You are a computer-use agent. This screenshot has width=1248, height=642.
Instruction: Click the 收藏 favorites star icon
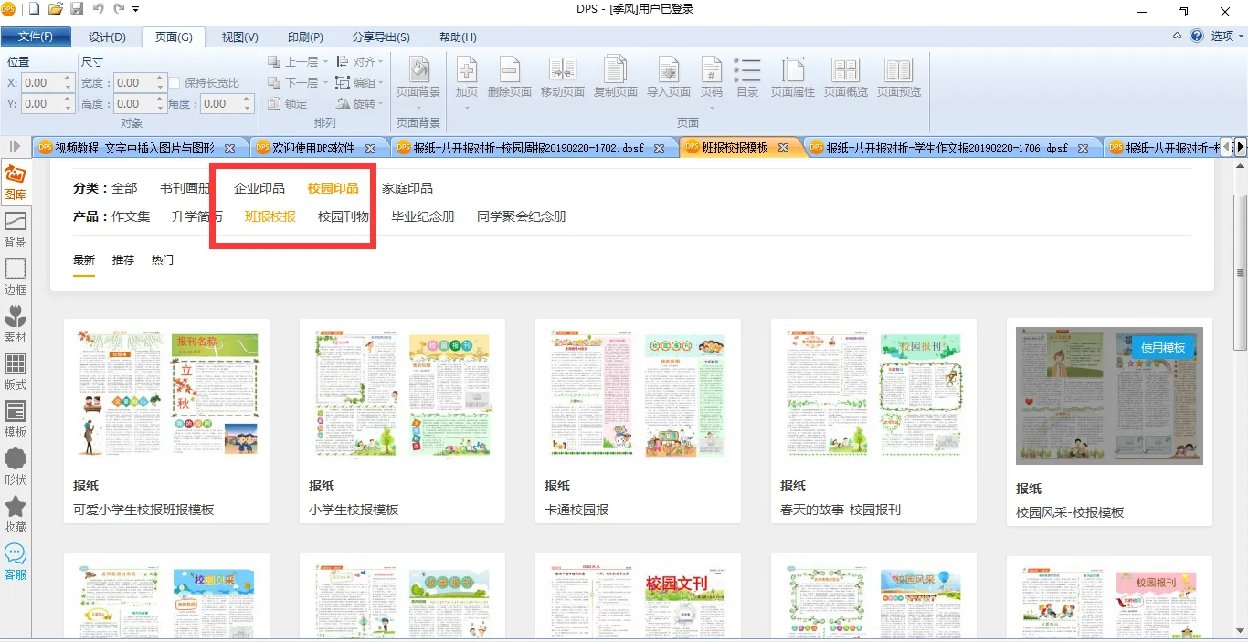15,514
